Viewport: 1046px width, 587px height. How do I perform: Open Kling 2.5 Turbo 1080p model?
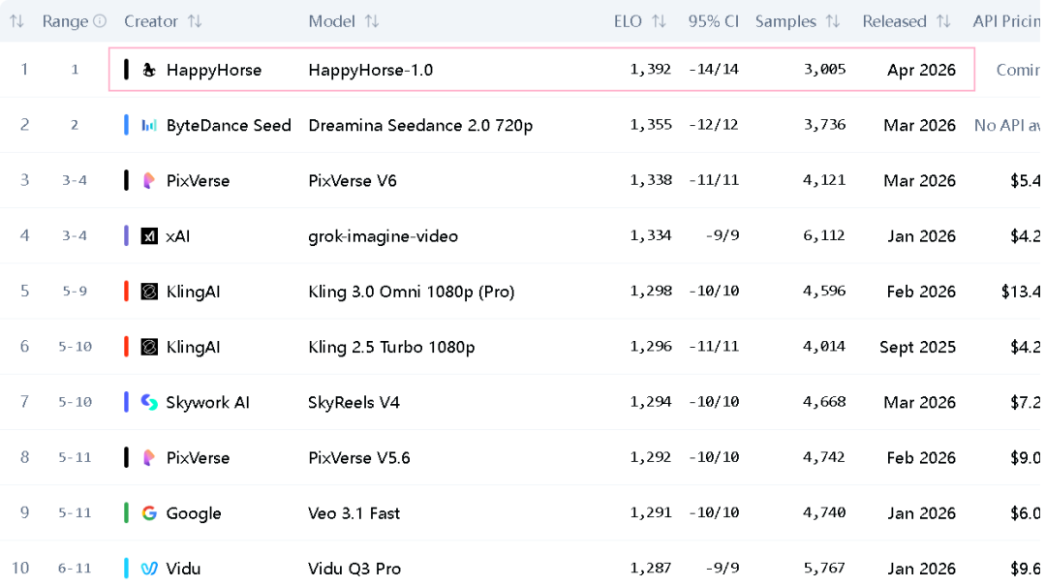click(x=391, y=347)
